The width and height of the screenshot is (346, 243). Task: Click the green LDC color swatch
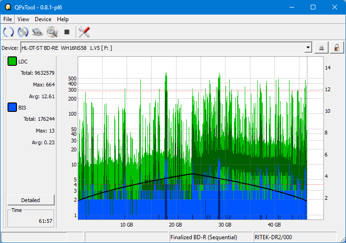click(x=12, y=62)
